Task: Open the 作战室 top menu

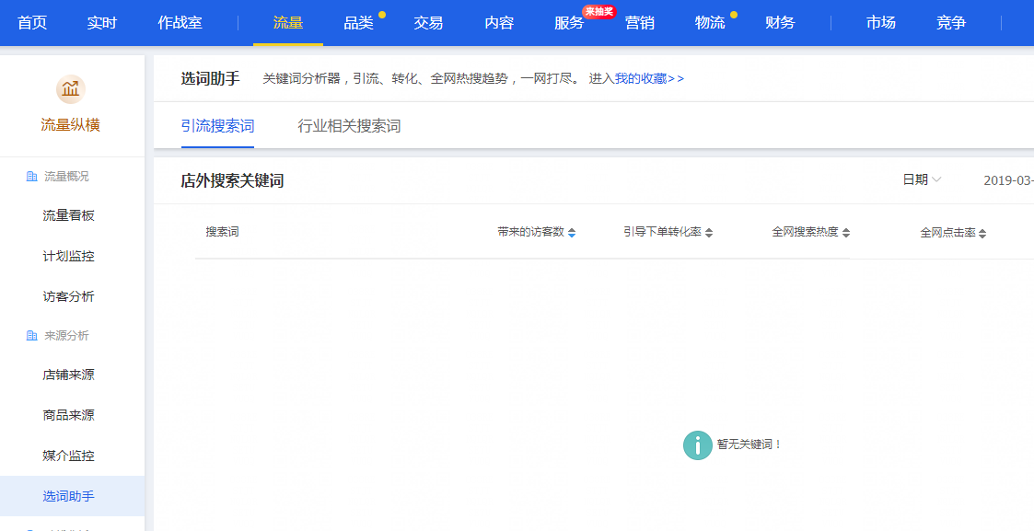Action: tap(180, 23)
